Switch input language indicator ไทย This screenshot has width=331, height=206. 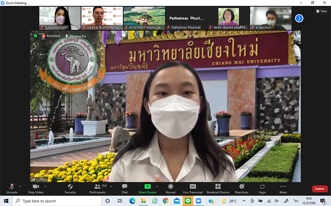tap(296, 201)
